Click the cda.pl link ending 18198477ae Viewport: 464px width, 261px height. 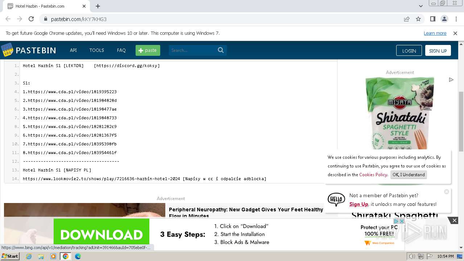[72, 109]
